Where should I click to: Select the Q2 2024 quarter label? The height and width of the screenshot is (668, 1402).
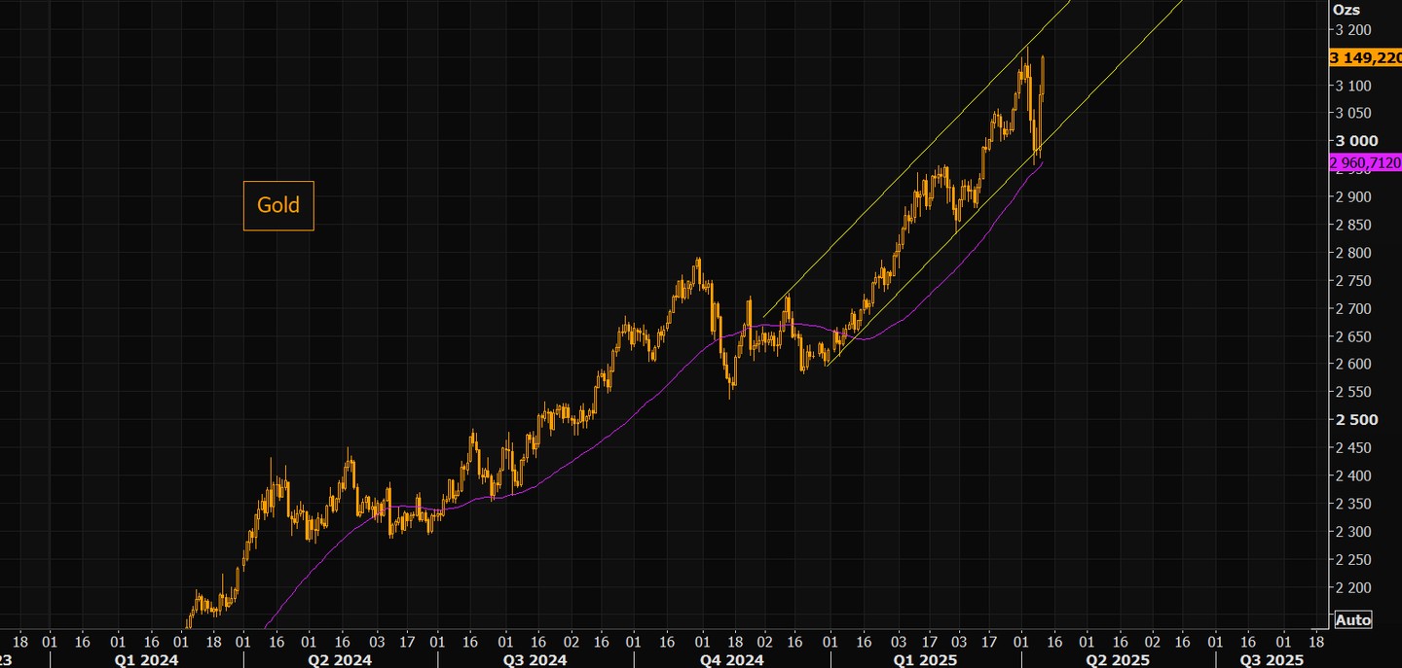click(x=339, y=660)
